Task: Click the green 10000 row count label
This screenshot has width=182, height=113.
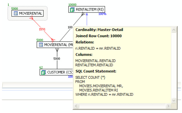Action: pos(72,5)
